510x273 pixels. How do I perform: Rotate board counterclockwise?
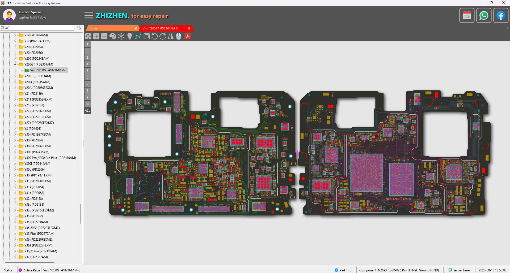tap(155, 36)
